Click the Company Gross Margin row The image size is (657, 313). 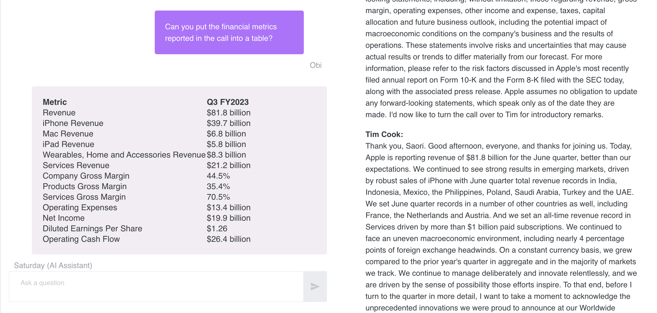point(86,176)
